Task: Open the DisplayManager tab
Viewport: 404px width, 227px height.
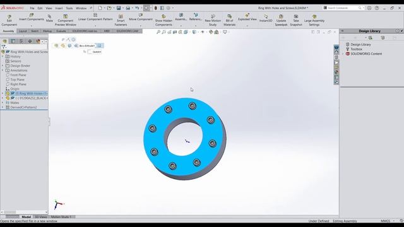Action: coord(38,41)
